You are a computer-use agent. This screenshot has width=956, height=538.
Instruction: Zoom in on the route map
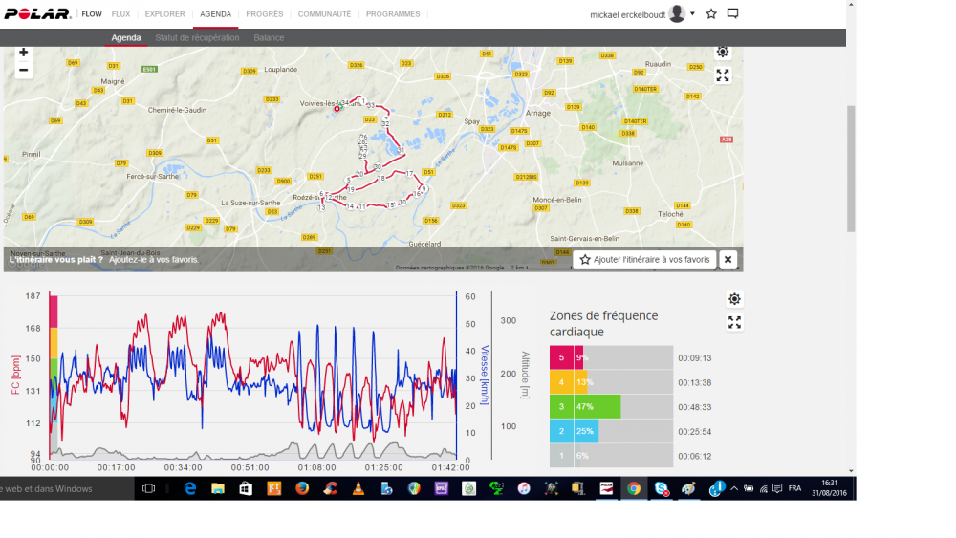[x=24, y=53]
